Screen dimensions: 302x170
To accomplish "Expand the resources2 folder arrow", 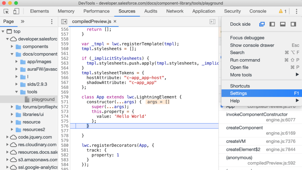I will coord(12,129).
